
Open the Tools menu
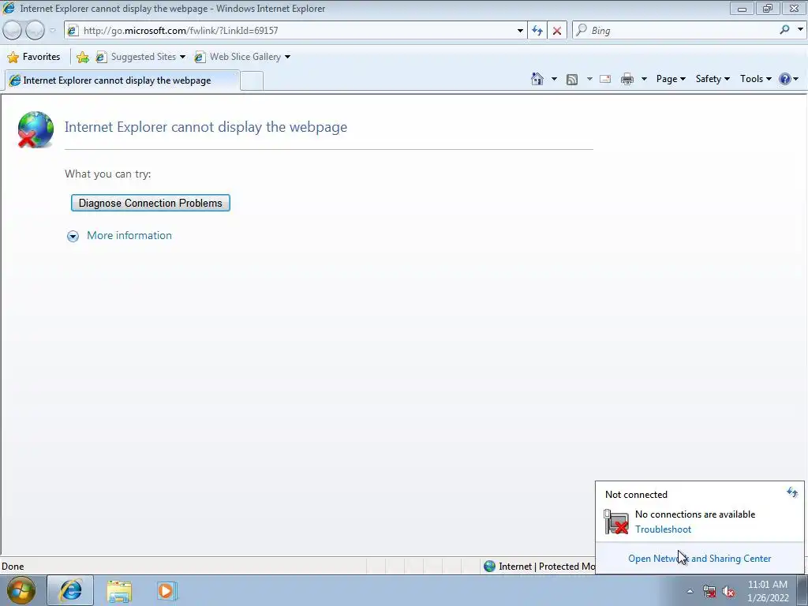pos(755,79)
